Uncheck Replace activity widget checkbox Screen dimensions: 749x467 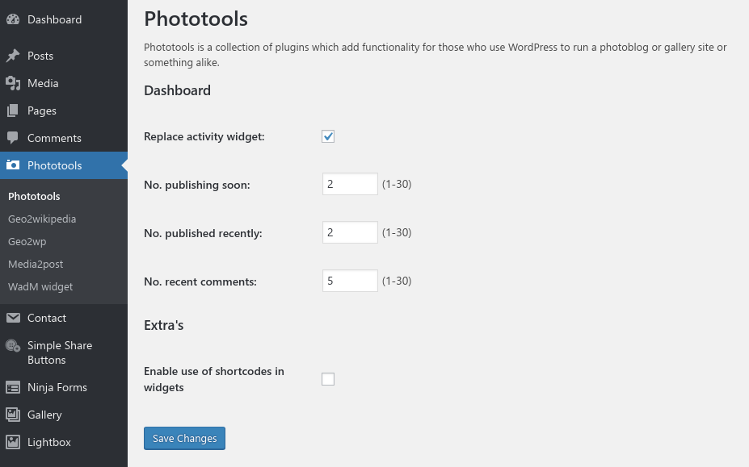(328, 136)
